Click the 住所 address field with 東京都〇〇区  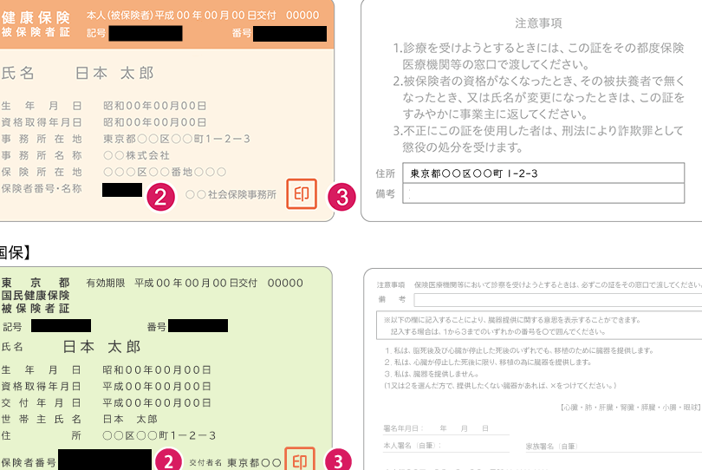[540, 173]
